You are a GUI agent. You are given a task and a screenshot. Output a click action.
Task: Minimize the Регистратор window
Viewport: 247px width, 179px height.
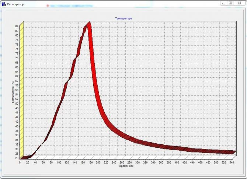coord(223,3)
